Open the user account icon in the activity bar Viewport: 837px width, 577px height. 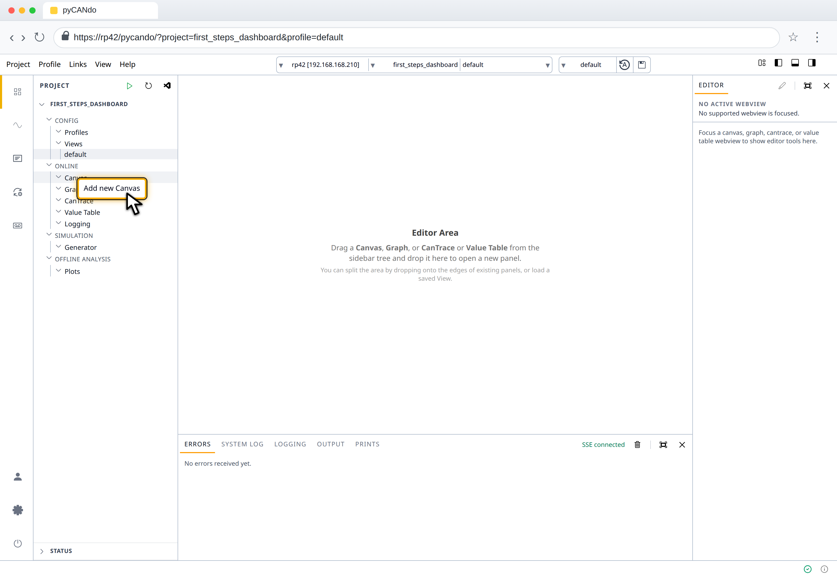click(17, 477)
